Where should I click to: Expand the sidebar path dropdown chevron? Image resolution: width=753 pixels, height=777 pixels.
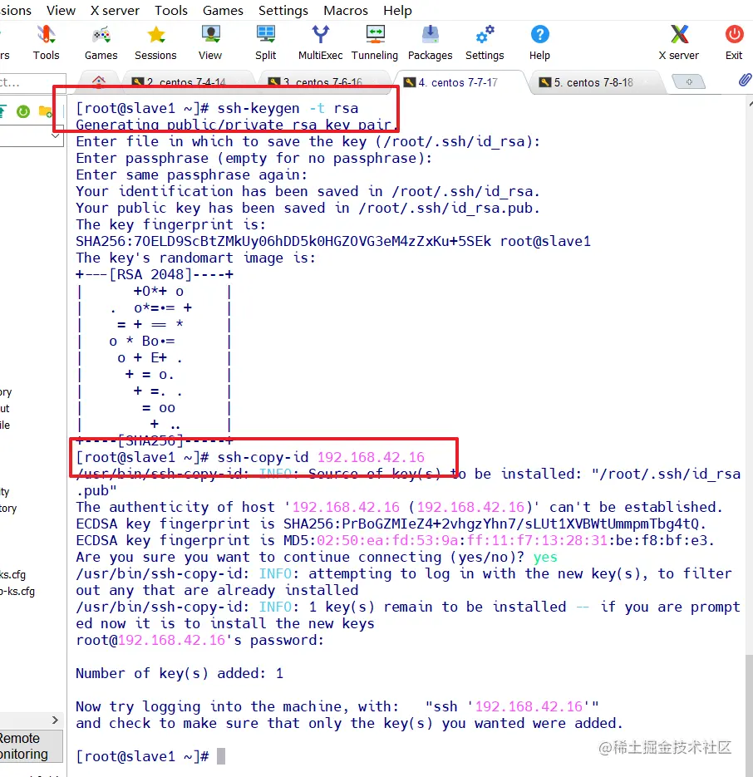(56, 135)
